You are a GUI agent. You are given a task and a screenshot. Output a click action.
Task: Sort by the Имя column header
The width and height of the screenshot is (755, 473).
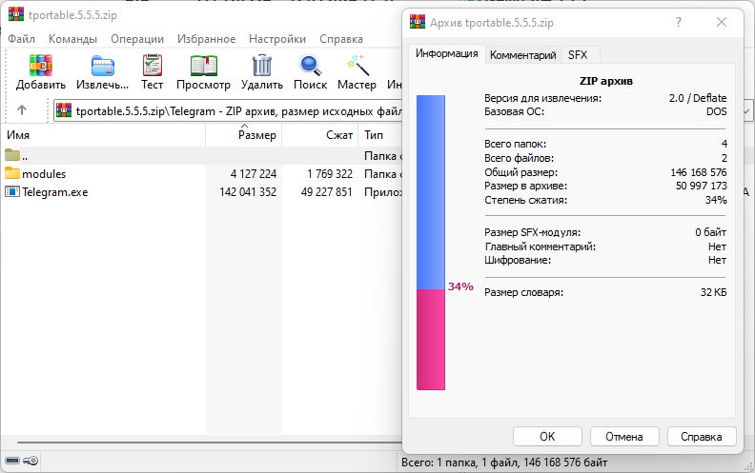[103, 135]
